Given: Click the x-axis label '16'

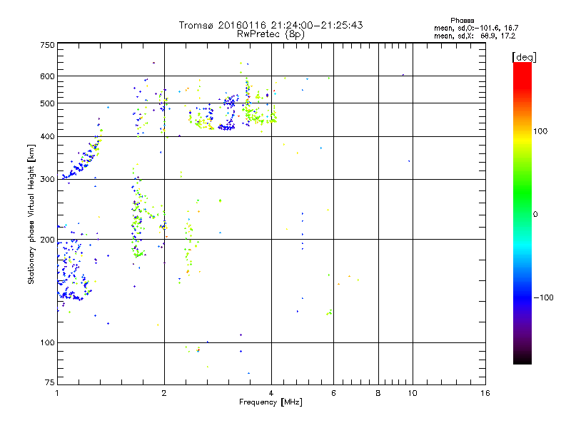Looking at the screenshot, I should 485,393.
